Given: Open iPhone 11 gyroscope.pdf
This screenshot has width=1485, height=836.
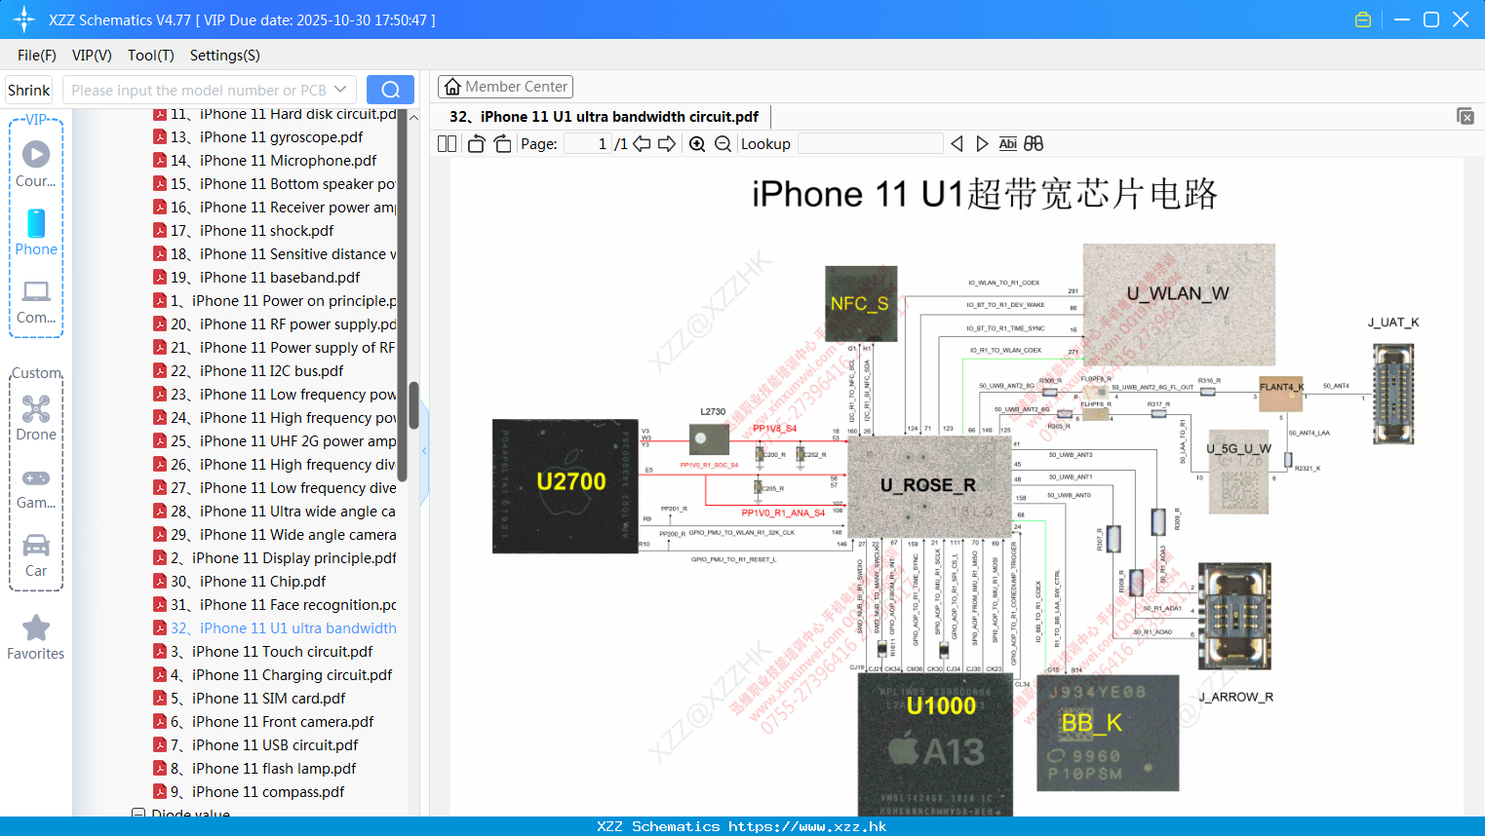Looking at the screenshot, I should 266,137.
